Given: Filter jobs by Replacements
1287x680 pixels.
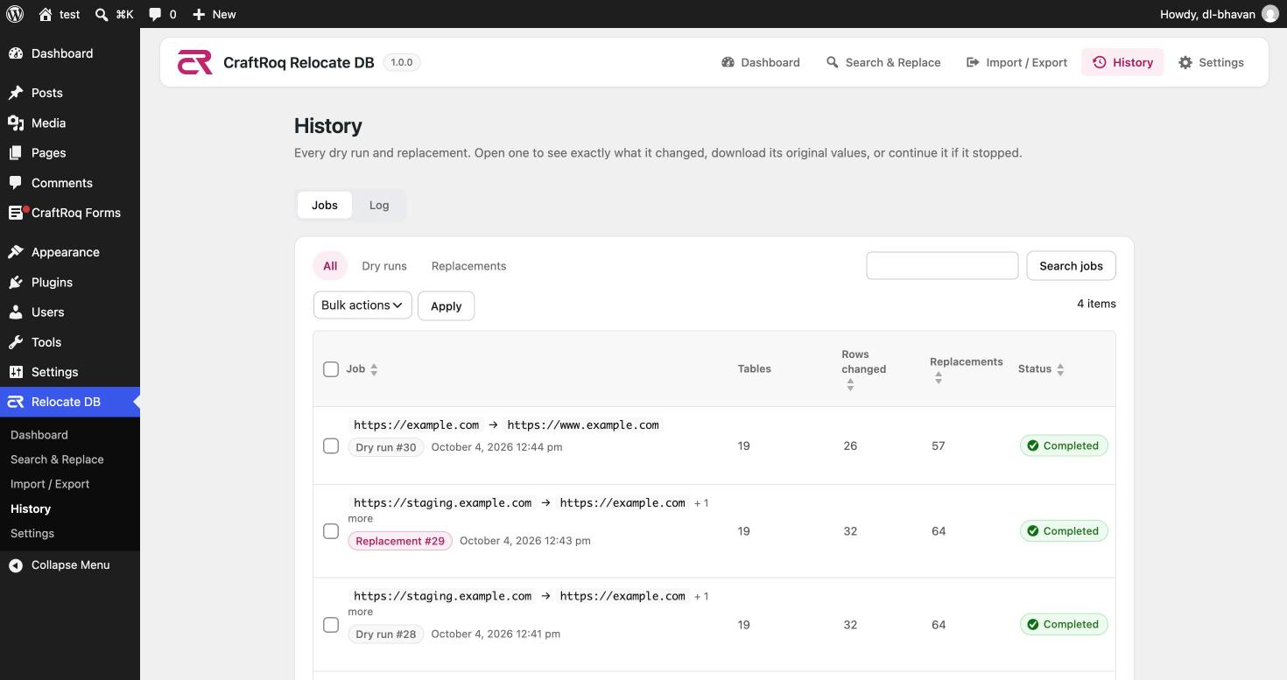Looking at the screenshot, I should (x=469, y=266).
